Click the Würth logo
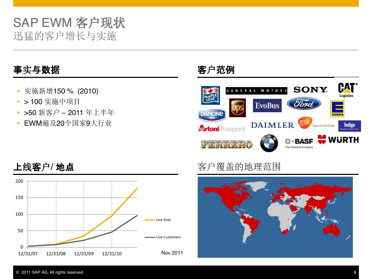Image resolution: width=372 pixels, height=279 pixels. tap(338, 139)
